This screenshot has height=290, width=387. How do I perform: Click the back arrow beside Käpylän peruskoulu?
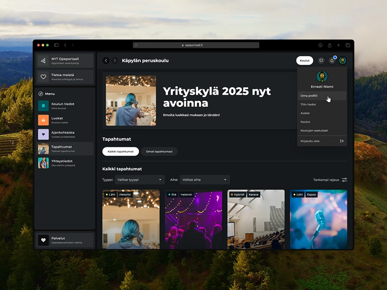(x=106, y=60)
